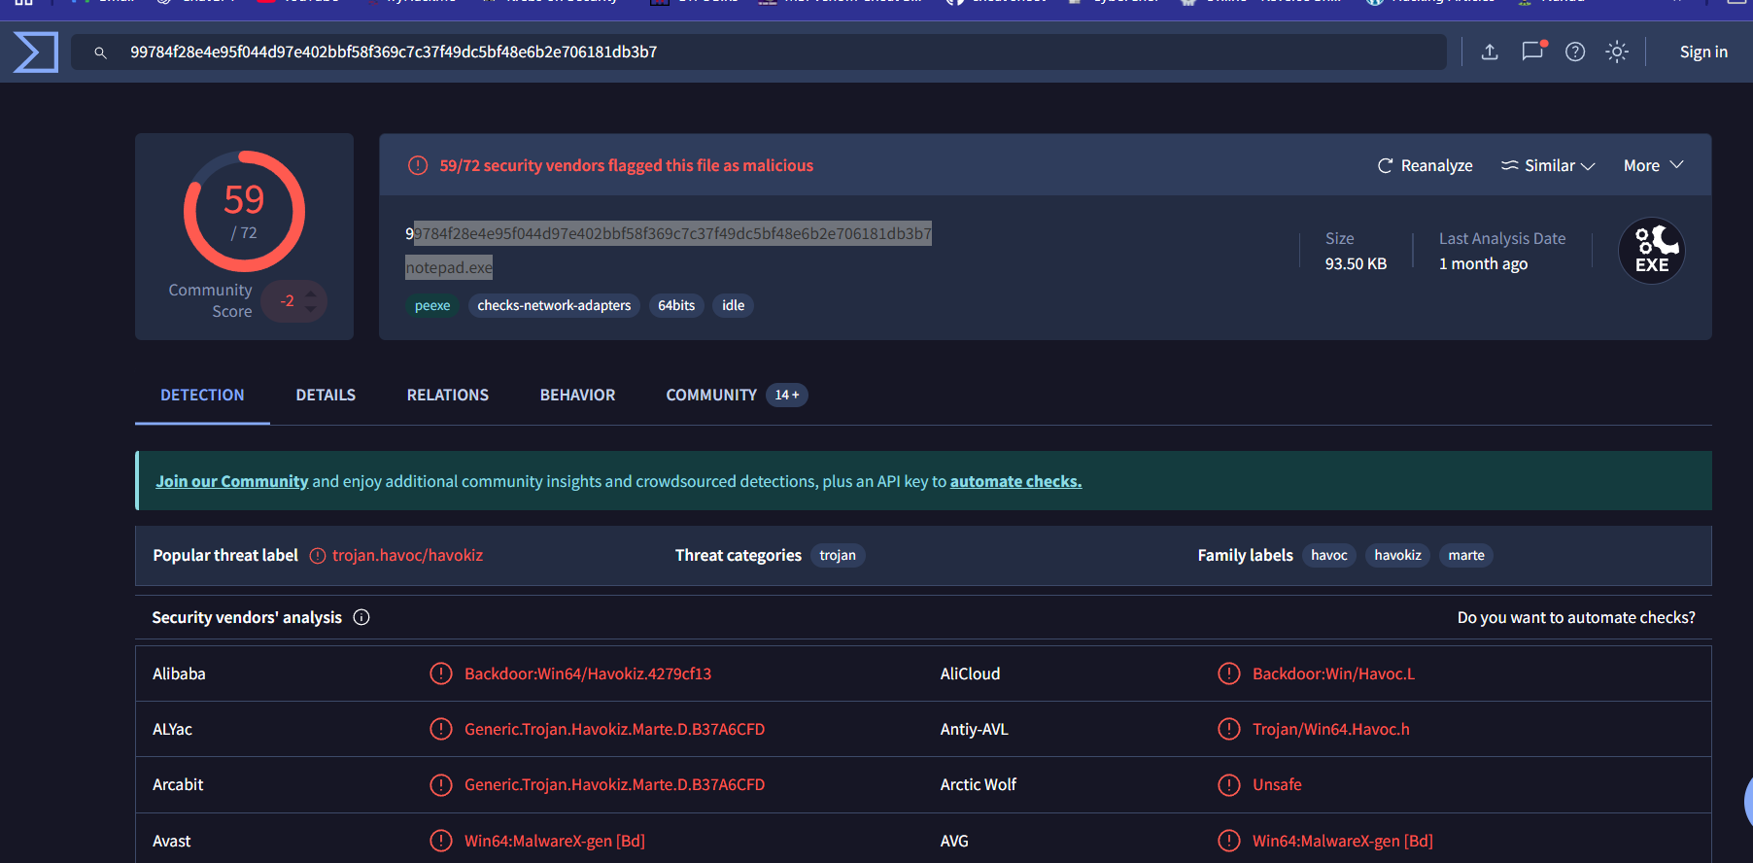Click alert icon in the AVG row
1753x863 pixels.
click(1229, 841)
